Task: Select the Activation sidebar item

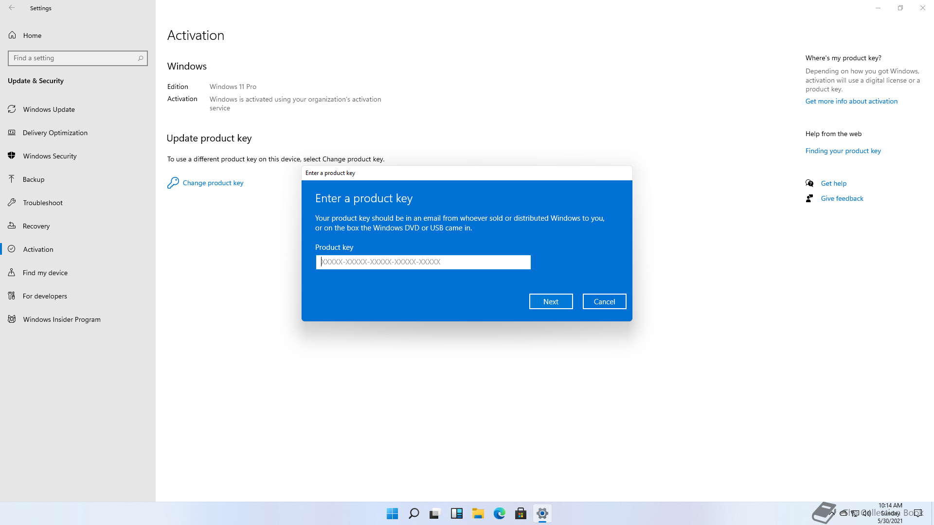Action: point(78,249)
